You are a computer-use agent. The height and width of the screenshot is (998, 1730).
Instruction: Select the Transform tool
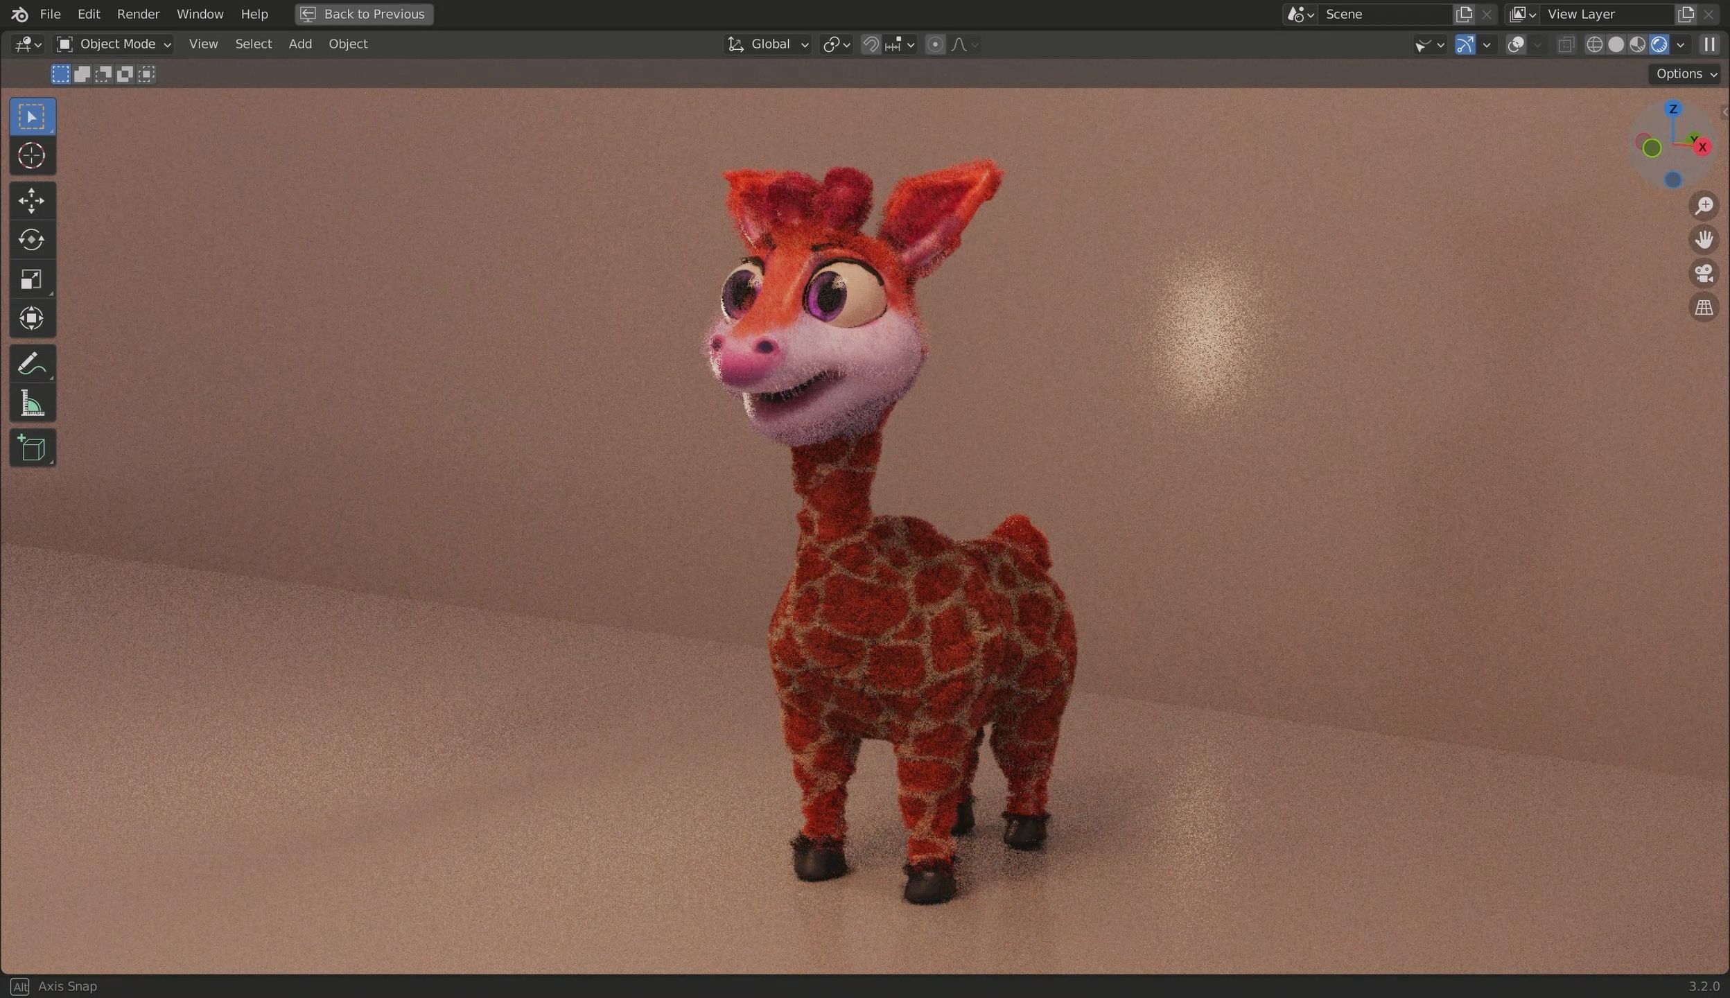click(x=32, y=319)
